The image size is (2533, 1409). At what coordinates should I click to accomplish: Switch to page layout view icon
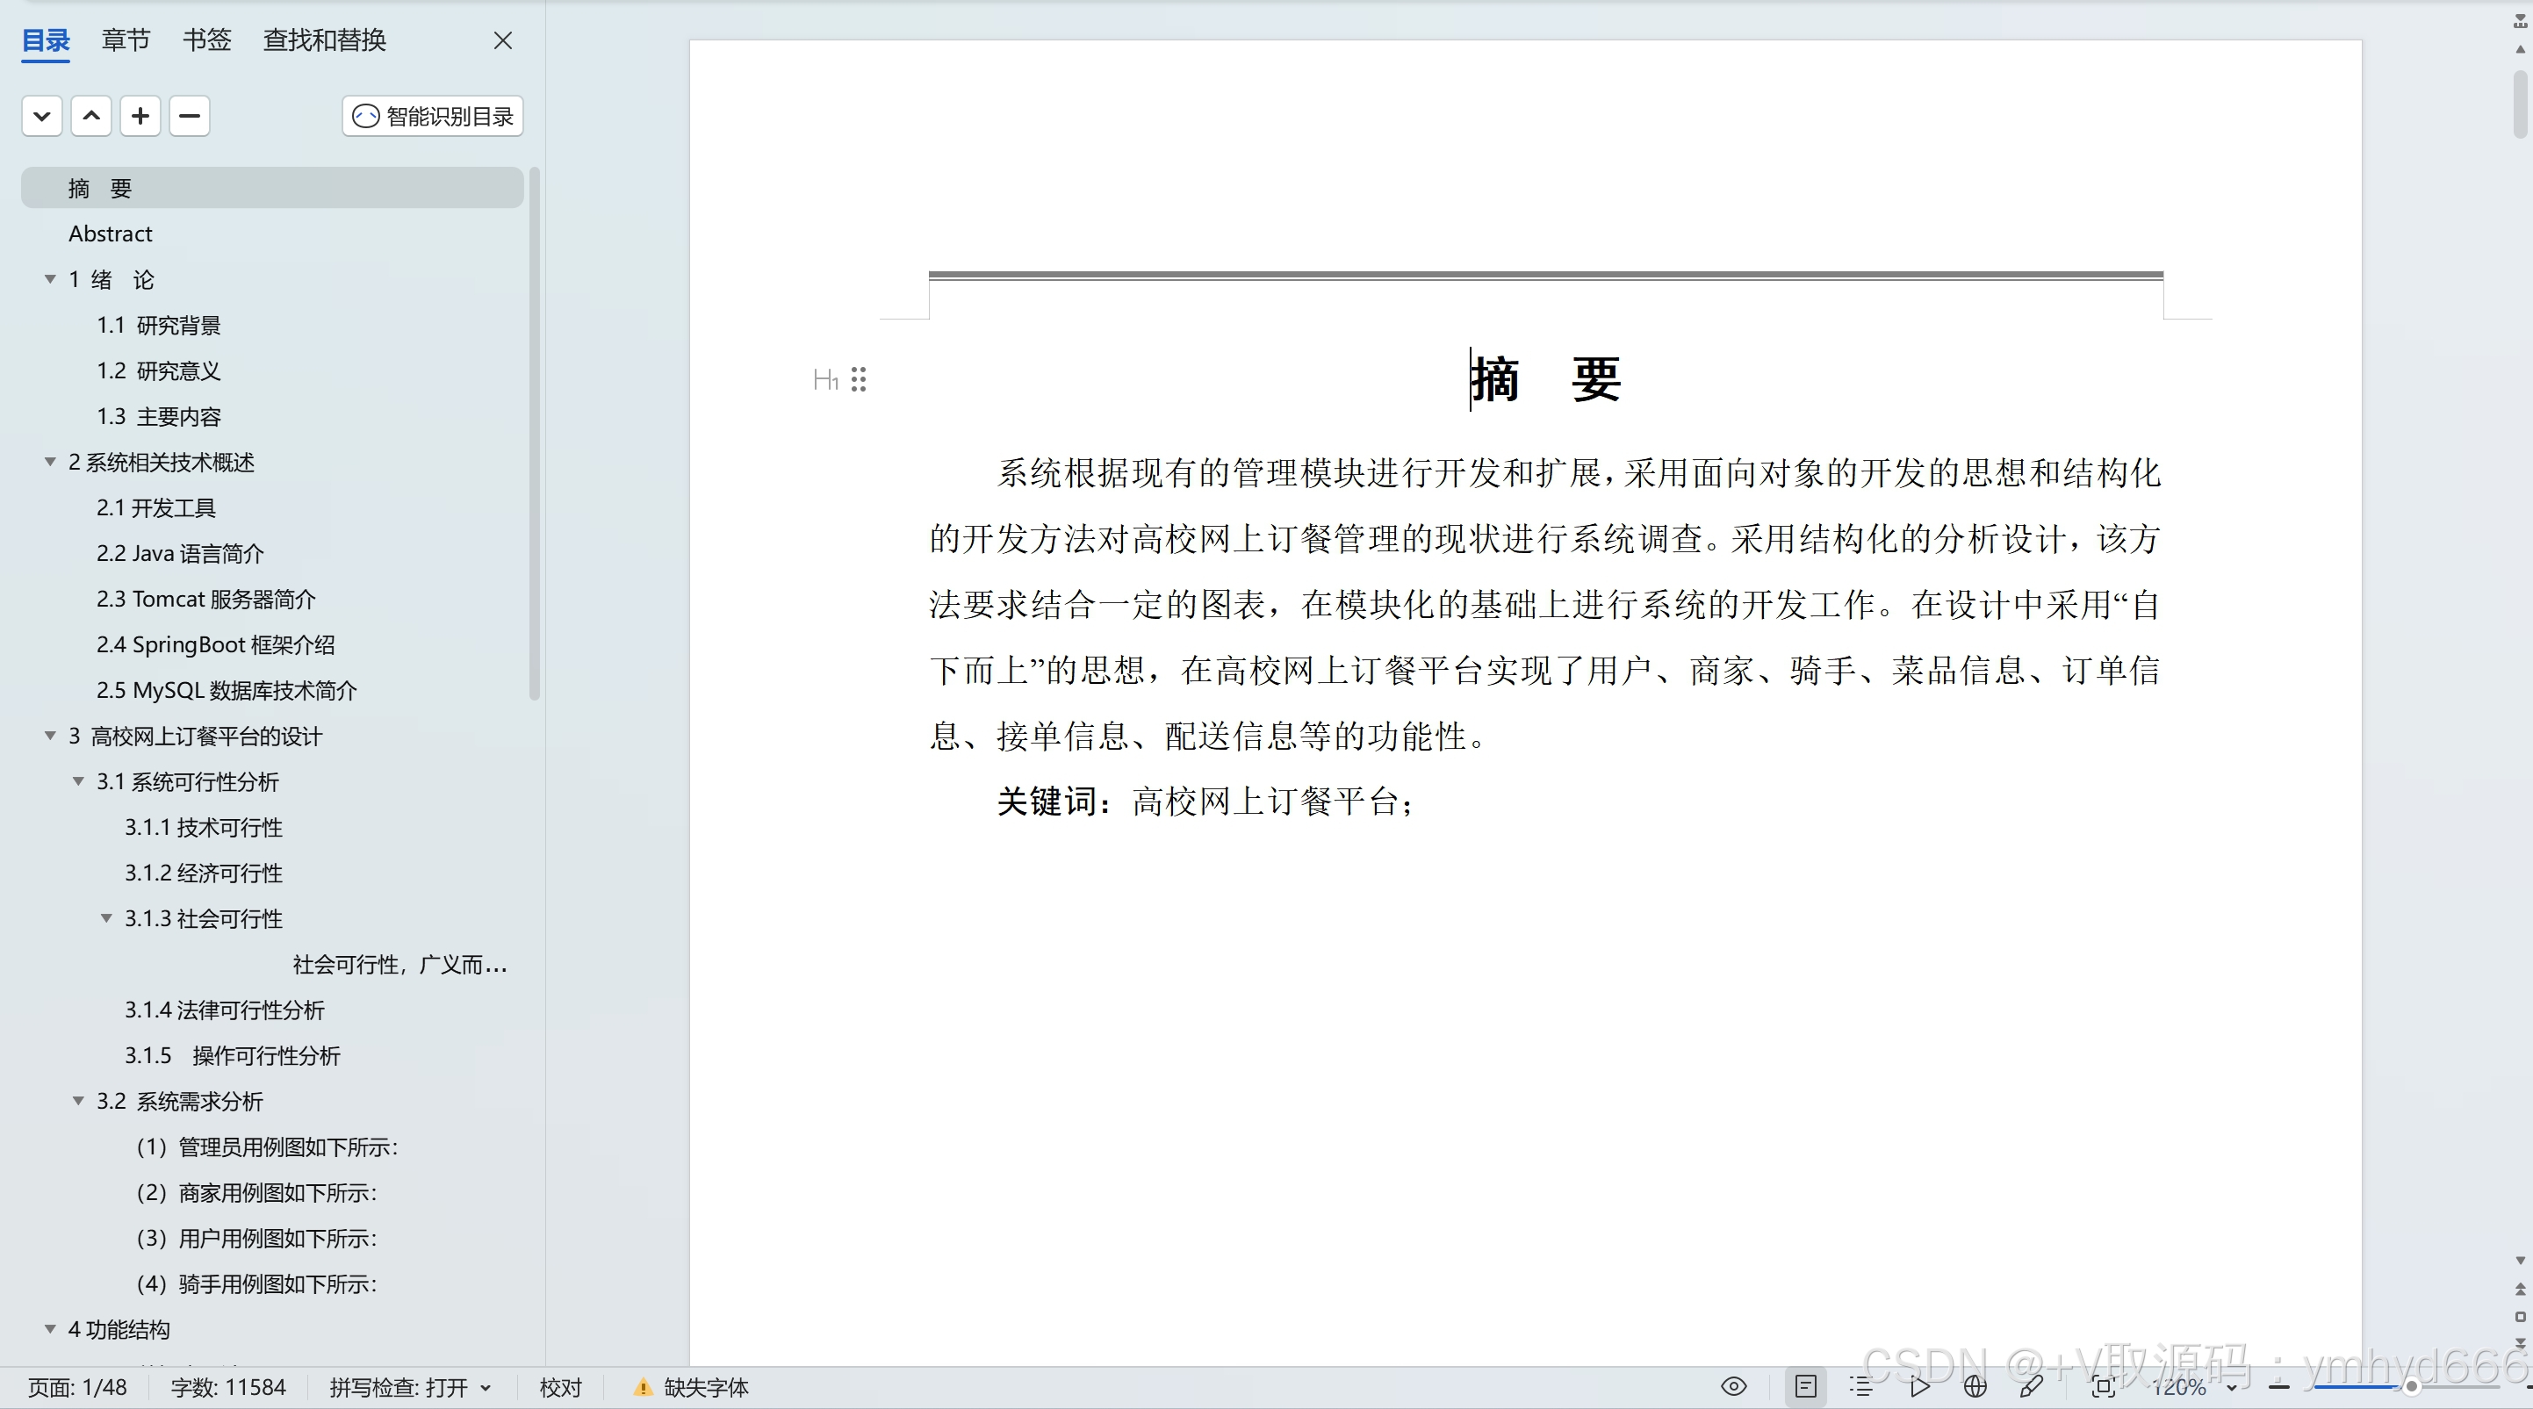click(x=1805, y=1386)
